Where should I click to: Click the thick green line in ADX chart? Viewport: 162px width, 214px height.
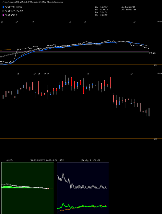pos(82,206)
